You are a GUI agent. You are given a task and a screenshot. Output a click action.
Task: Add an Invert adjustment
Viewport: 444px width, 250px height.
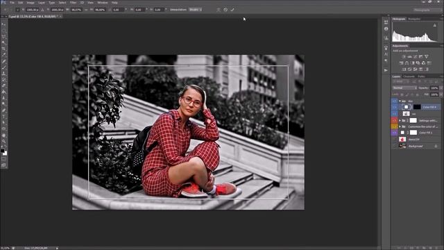404,69
